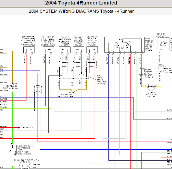
Task: Click the vertical GRN/BLK wire label at pin 1
Action: [x=134, y=61]
